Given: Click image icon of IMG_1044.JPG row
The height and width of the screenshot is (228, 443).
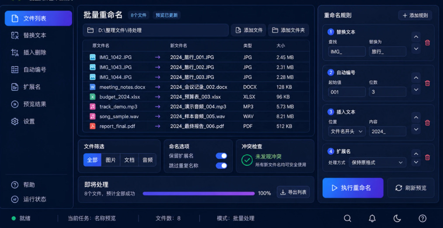Looking at the screenshot, I should click(x=92, y=77).
